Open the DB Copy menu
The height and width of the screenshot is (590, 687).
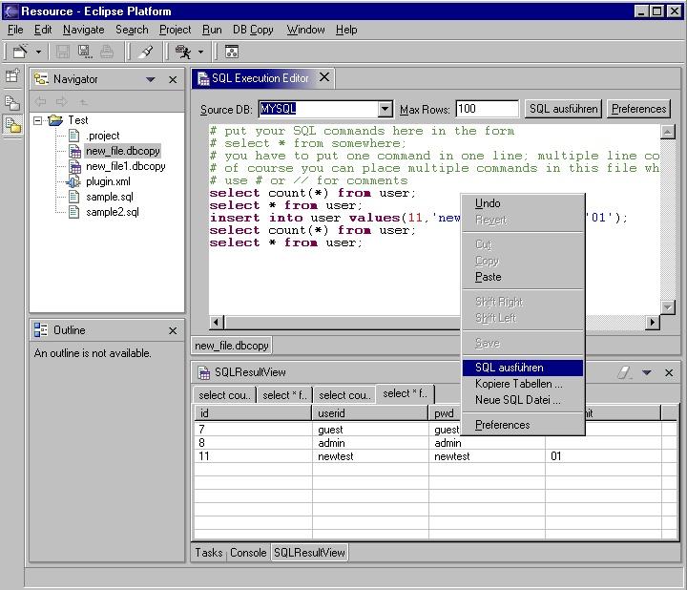coord(253,30)
